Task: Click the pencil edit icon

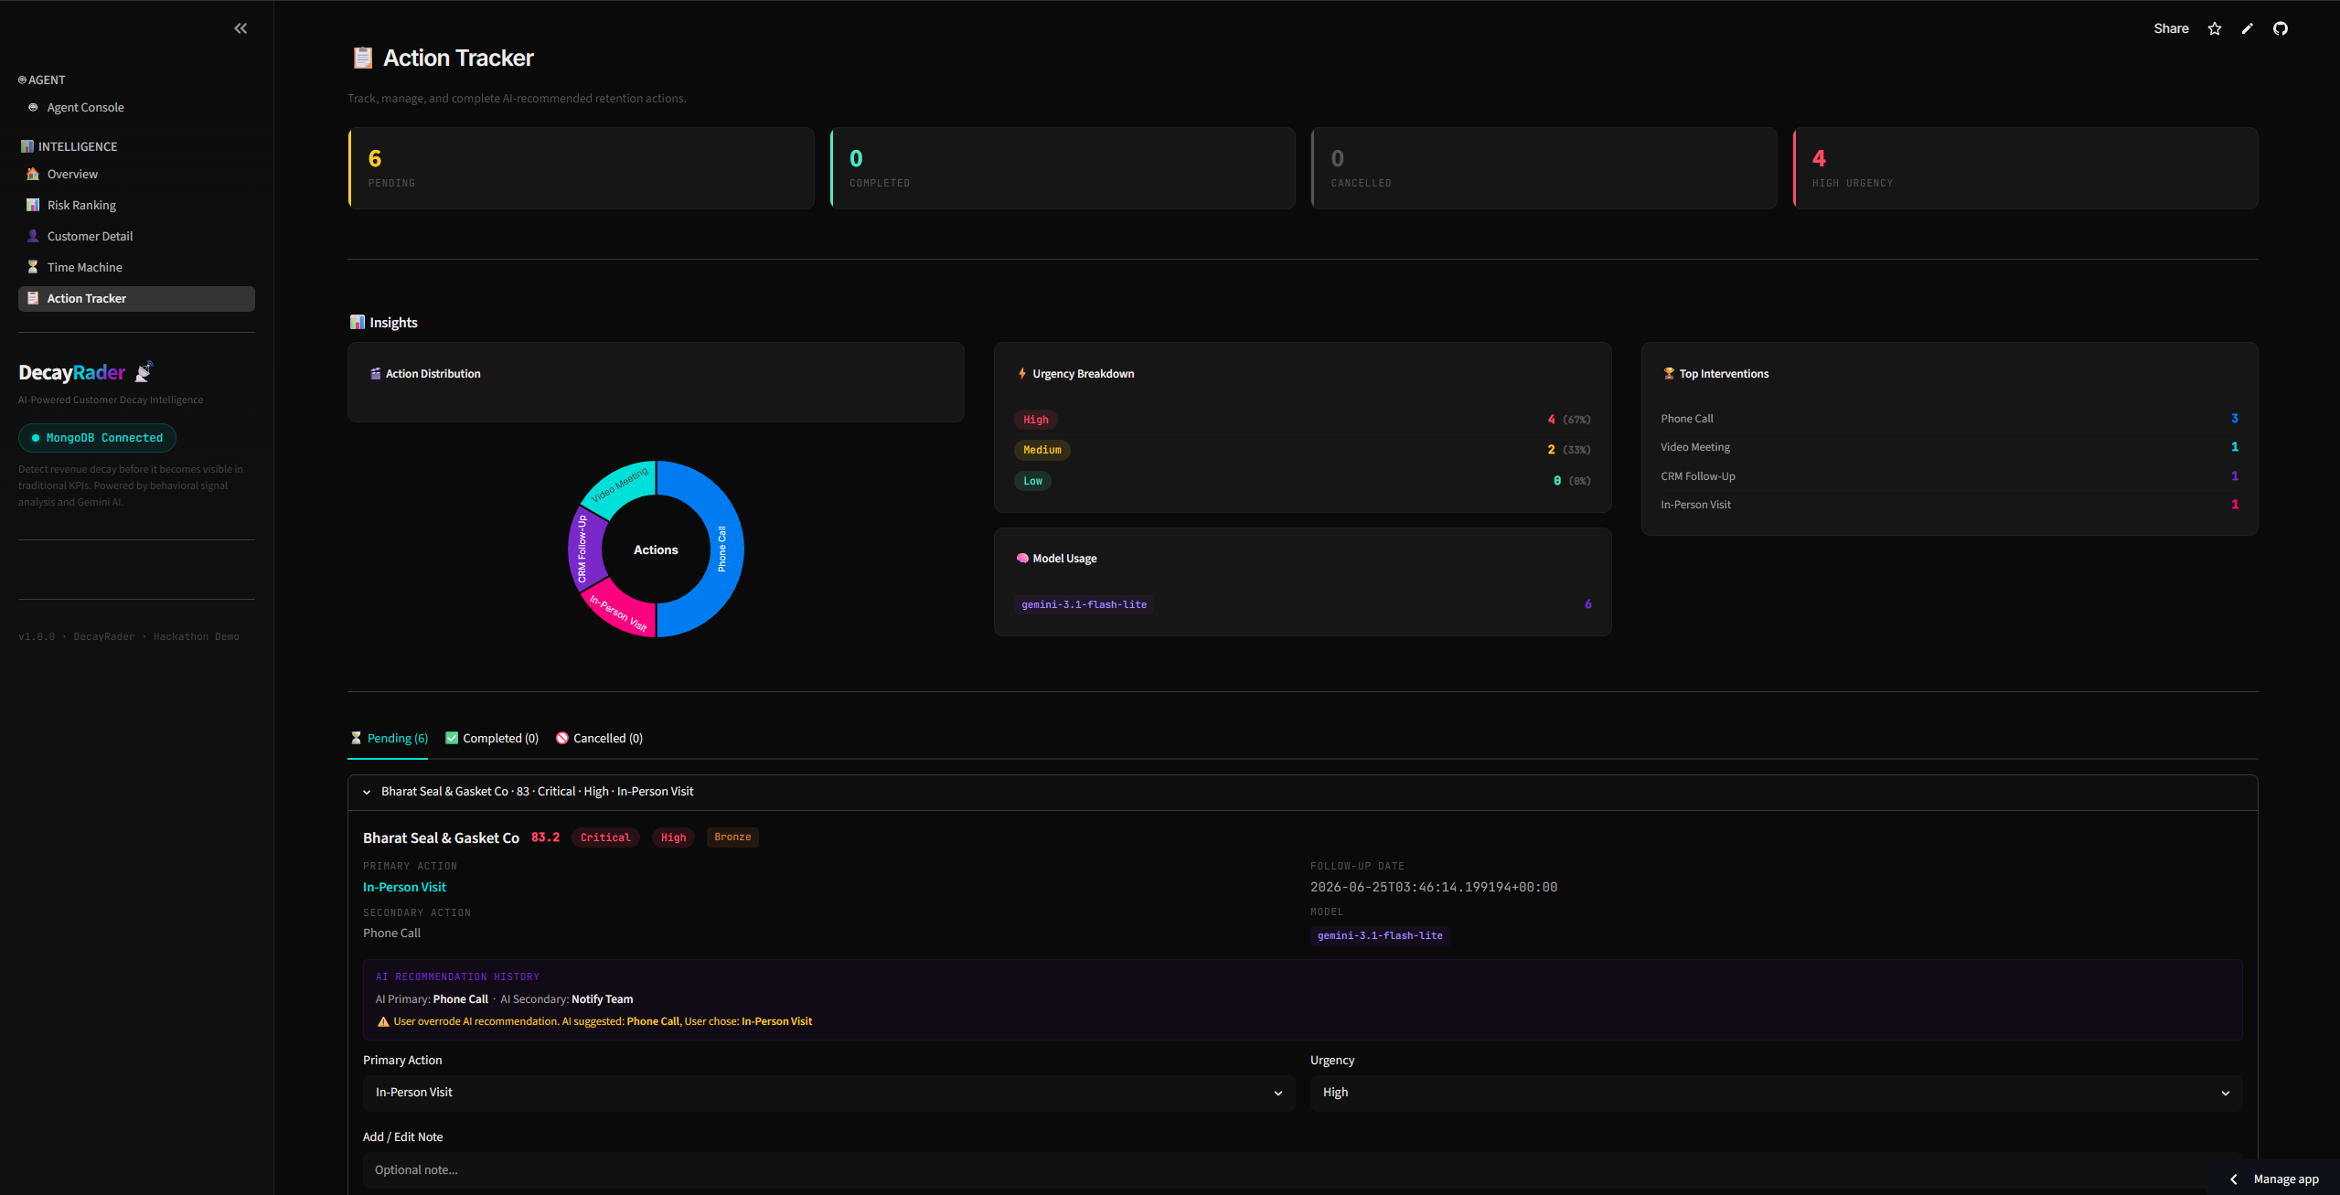Action: (2247, 28)
